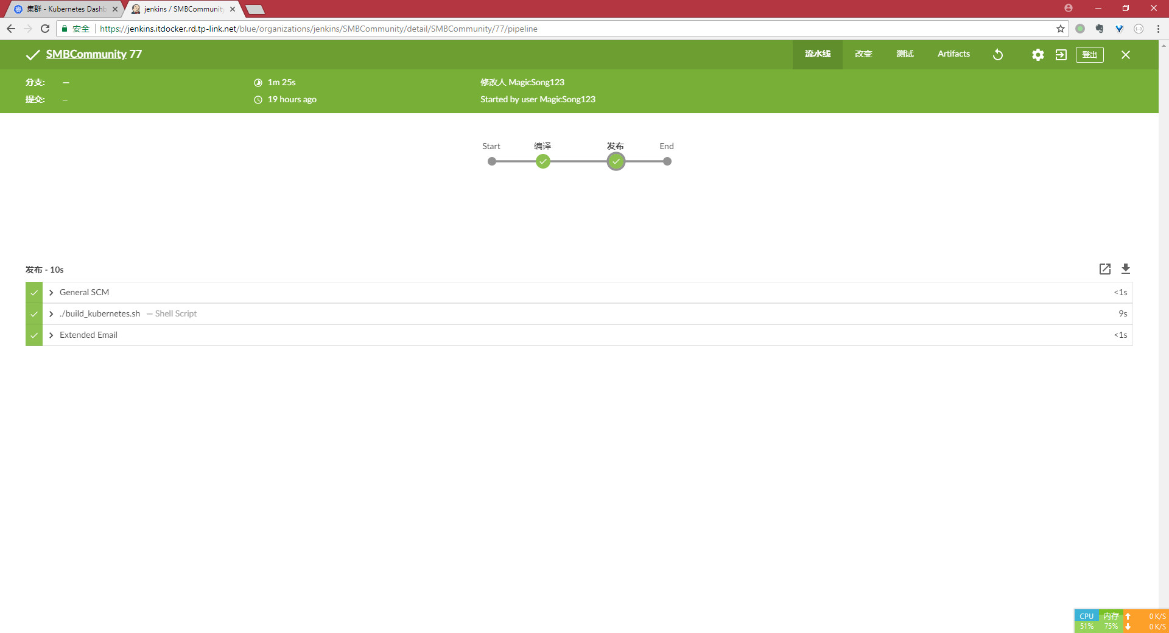The width and height of the screenshot is (1169, 633).
Task: Download the stage log file
Action: tap(1125, 269)
